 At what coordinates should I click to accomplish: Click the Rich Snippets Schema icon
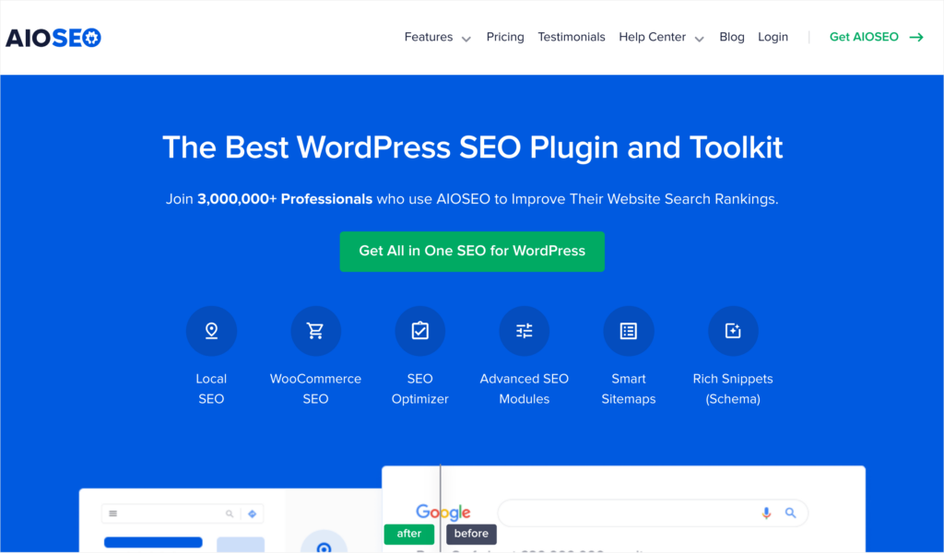point(733,330)
